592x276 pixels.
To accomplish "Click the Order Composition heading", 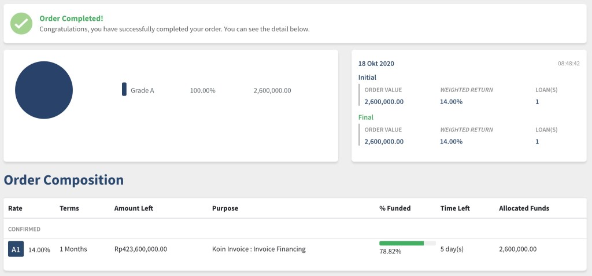I will pos(64,180).
